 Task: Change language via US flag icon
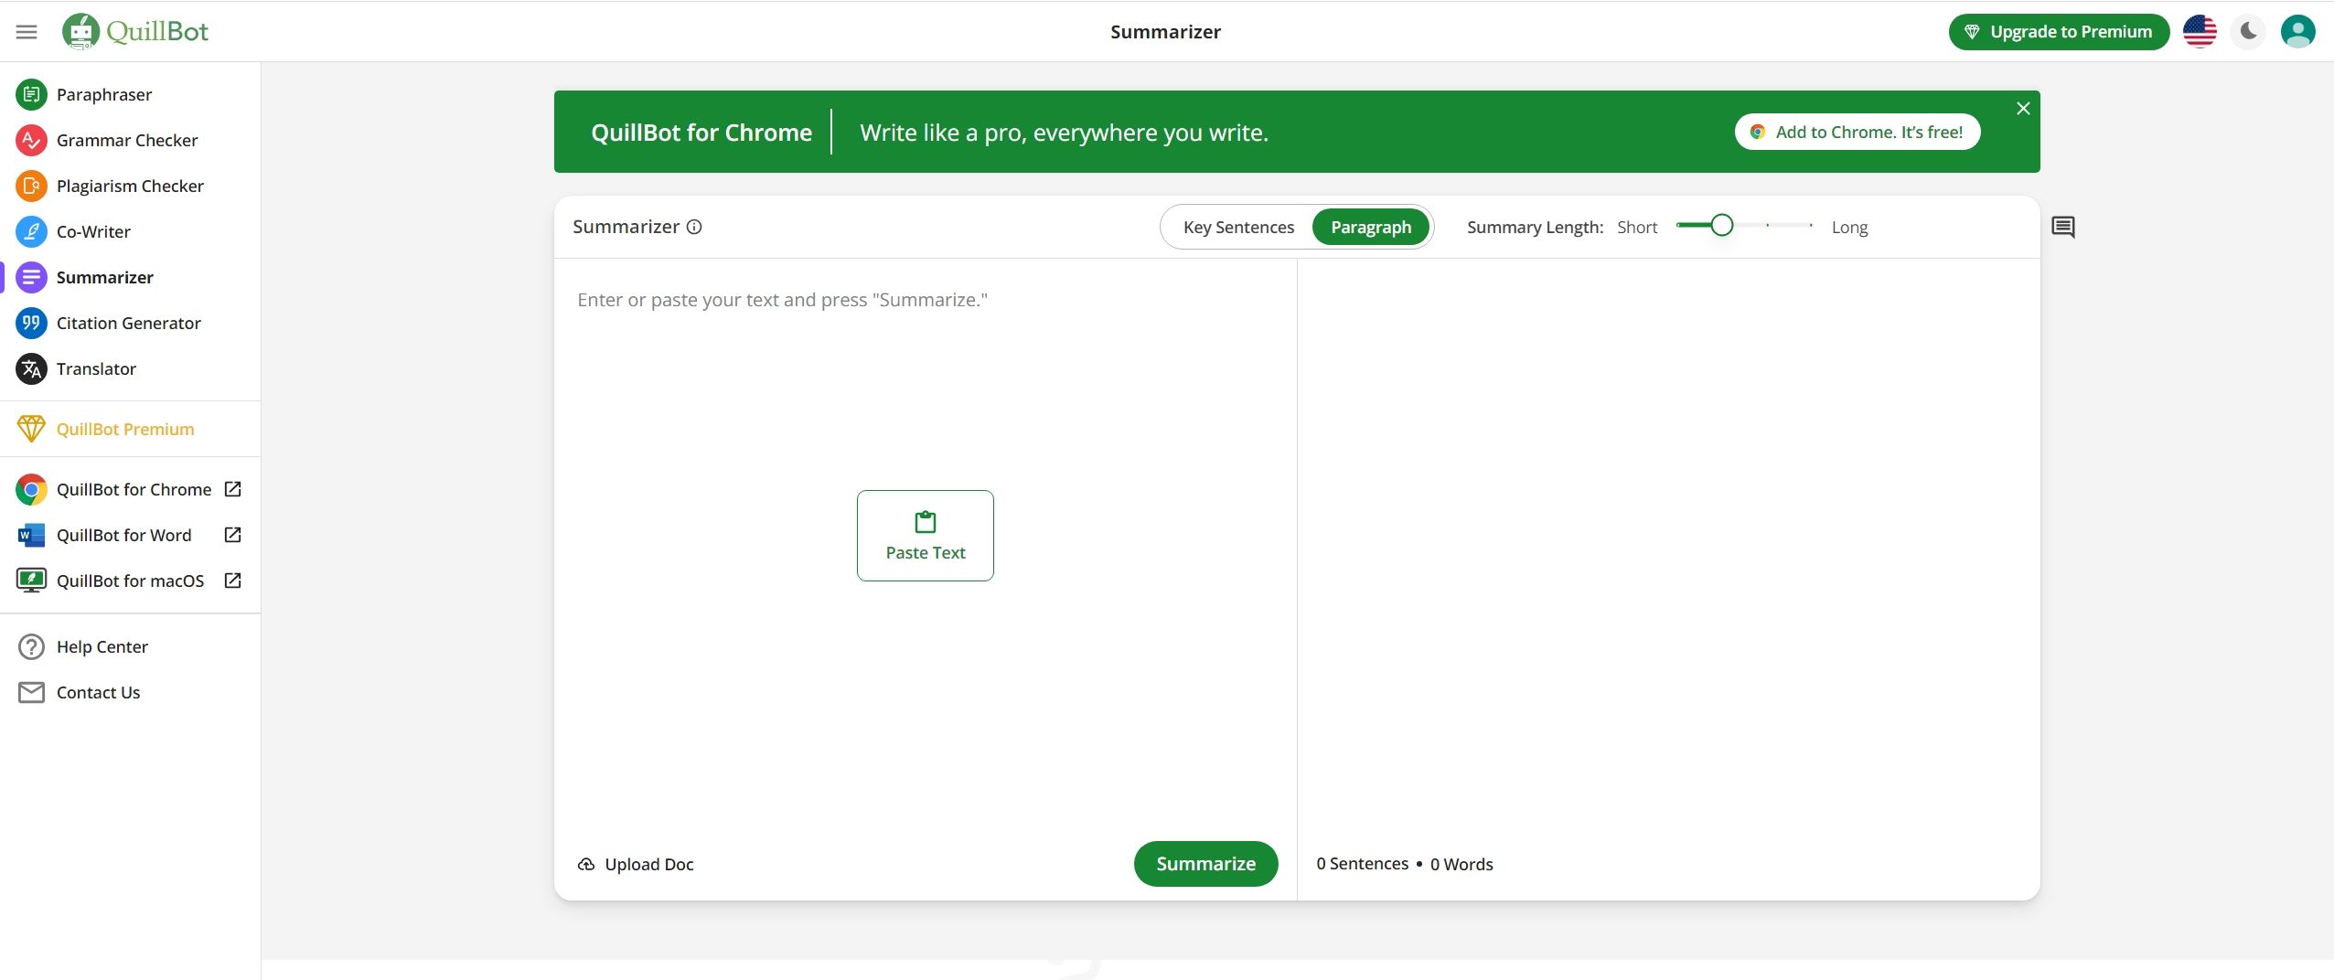point(2200,31)
